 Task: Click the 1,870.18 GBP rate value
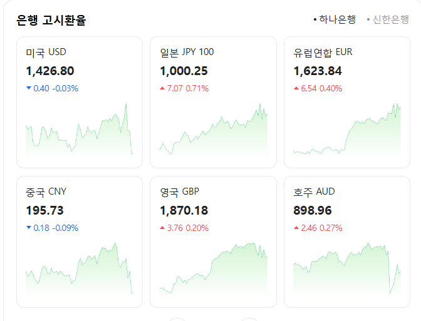pos(184,210)
